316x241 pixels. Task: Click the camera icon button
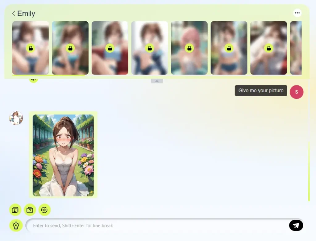(30, 210)
